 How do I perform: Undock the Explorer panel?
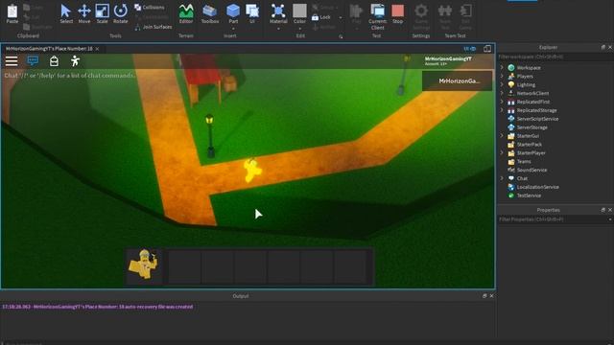603,47
